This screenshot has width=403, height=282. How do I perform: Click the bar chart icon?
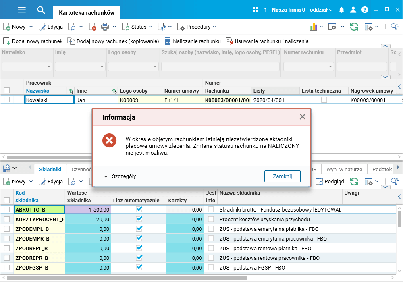point(313,27)
